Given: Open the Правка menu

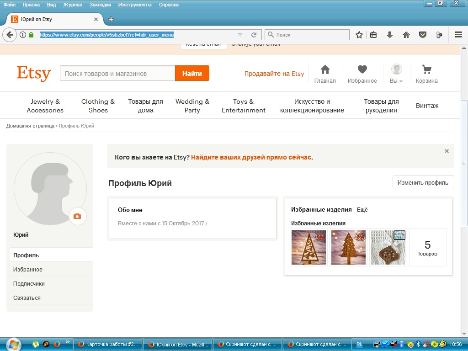Looking at the screenshot, I should pos(31,5).
